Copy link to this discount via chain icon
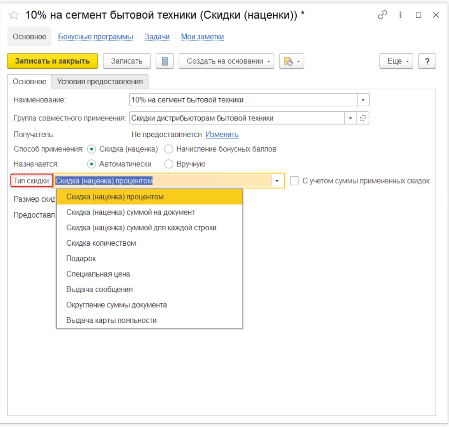Image resolution: width=449 pixels, height=427 pixels. 382,15
